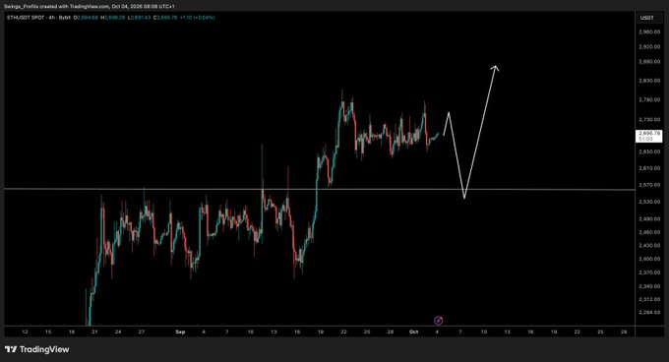
Task: Click the Bybit exchange label in chart legend
Action: coord(65,18)
